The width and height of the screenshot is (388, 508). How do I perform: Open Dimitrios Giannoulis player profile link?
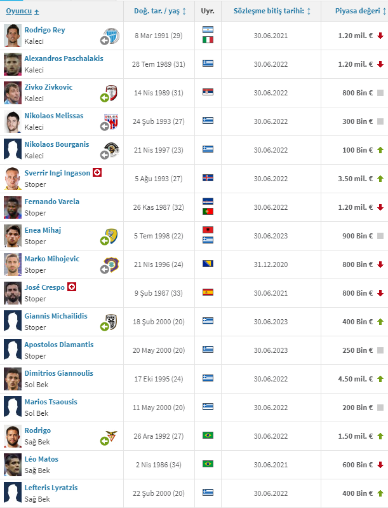[x=59, y=373]
